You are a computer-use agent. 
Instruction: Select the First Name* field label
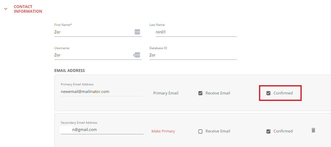(63, 25)
